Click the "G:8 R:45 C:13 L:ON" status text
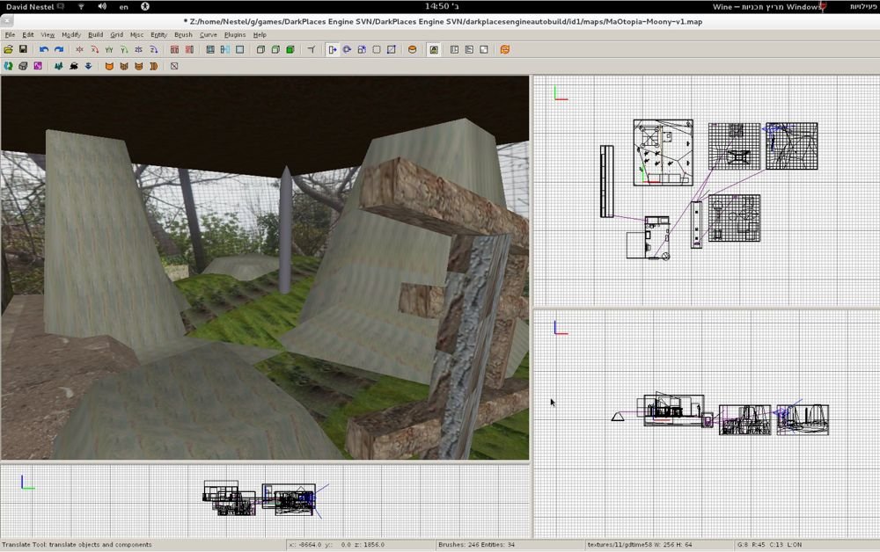Image resolution: width=880 pixels, height=552 pixels. (769, 544)
